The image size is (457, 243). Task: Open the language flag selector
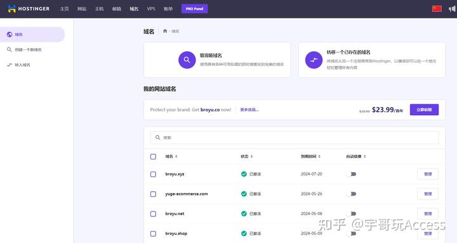[x=437, y=9]
